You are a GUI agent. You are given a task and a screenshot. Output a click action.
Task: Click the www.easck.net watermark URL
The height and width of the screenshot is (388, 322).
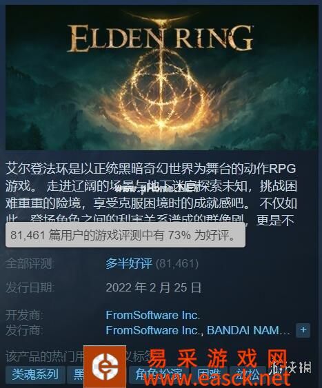217,378
